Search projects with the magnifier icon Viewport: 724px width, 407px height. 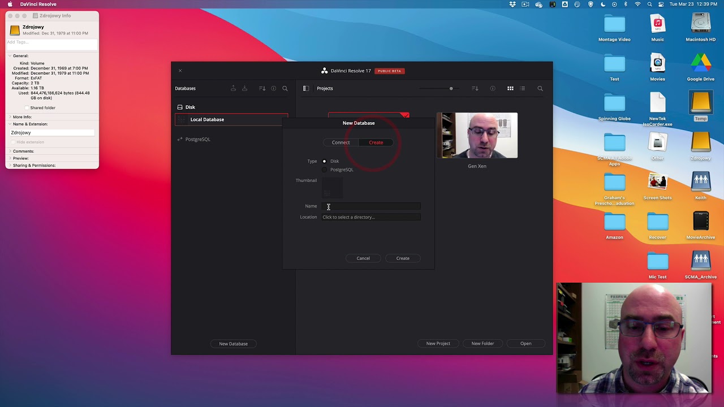(x=540, y=88)
